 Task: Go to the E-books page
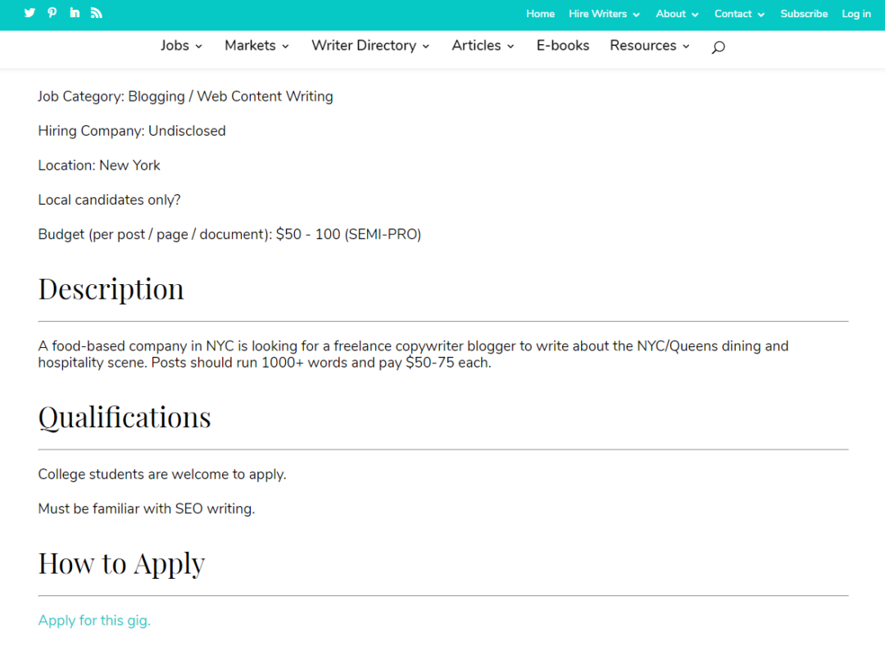[x=563, y=46]
